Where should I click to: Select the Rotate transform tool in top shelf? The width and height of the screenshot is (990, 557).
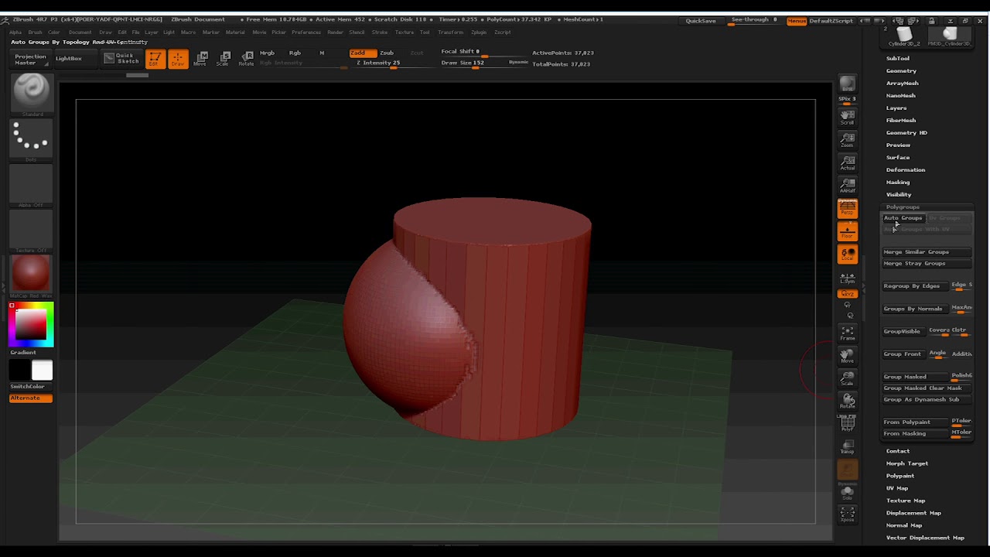tap(247, 58)
